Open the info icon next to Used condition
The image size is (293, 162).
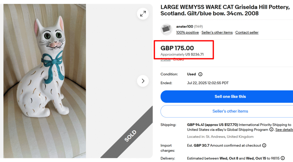200,74
